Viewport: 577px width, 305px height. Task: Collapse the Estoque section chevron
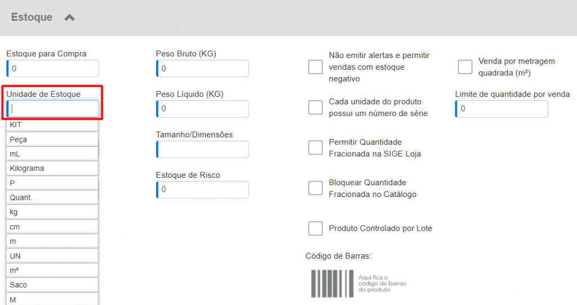[69, 17]
